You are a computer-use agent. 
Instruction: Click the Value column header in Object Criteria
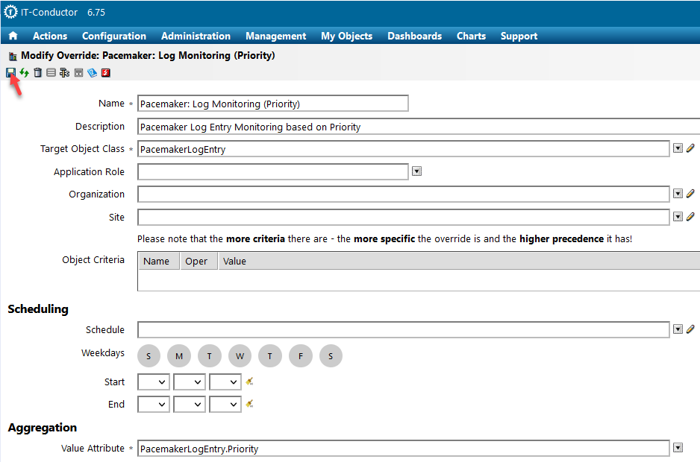click(x=234, y=261)
